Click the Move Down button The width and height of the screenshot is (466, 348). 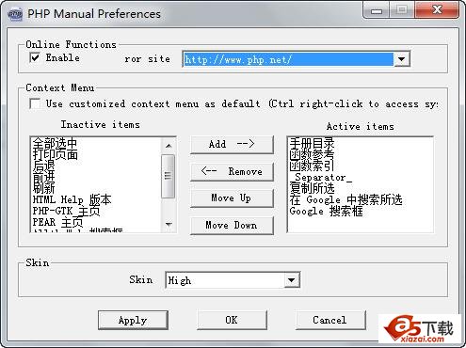(x=232, y=225)
